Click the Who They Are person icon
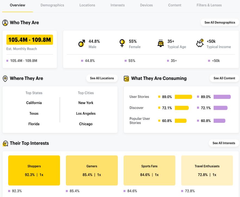This screenshot has width=240, height=197. click(5, 23)
